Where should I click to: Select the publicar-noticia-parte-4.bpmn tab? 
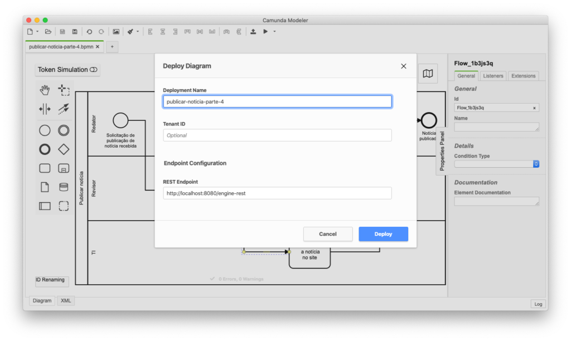[x=61, y=47]
